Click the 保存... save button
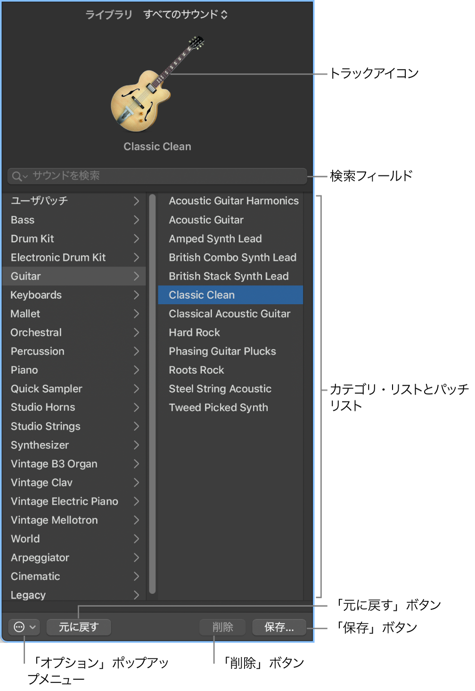The image size is (475, 691). pos(279,627)
